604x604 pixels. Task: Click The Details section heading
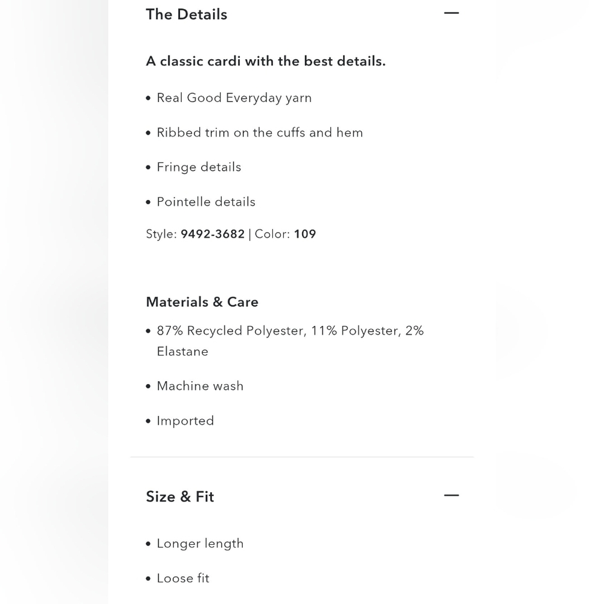coord(187,14)
